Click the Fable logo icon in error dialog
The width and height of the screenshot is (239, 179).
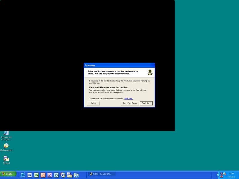point(150,72)
